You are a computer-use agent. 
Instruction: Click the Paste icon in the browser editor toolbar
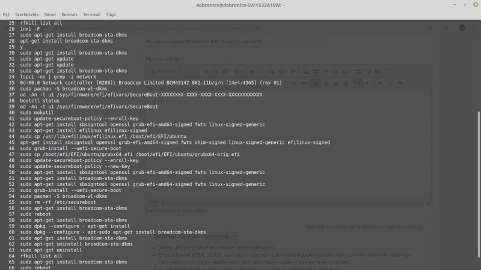206,71
